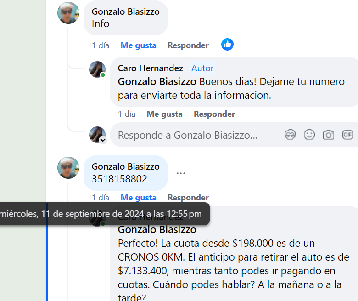Image resolution: width=358 pixels, height=301 pixels.
Task: Open the profile switcher chevron beside the reply box
Action: (x=103, y=140)
